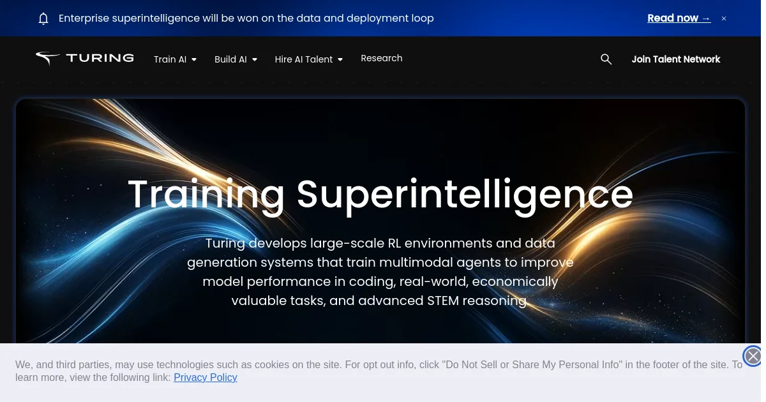Click the banner text about enterprise superintelligence
Screen dimensions: 766x402
coord(246,18)
